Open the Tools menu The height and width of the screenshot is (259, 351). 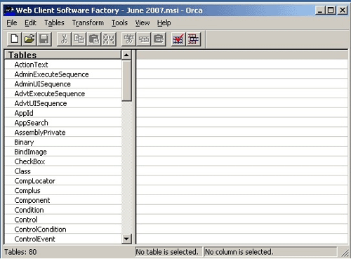pos(119,22)
